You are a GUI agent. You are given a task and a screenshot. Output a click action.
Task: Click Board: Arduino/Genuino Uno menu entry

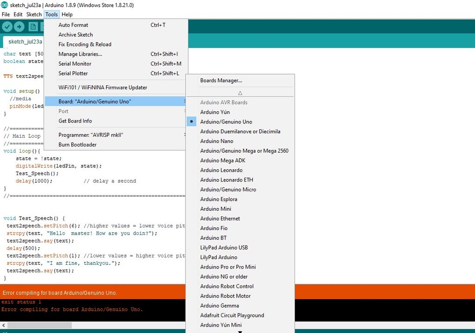tap(115, 101)
